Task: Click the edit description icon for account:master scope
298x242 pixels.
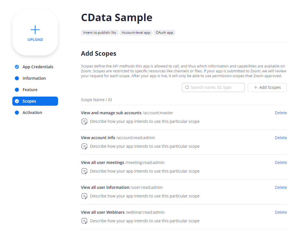Action: click(x=84, y=121)
